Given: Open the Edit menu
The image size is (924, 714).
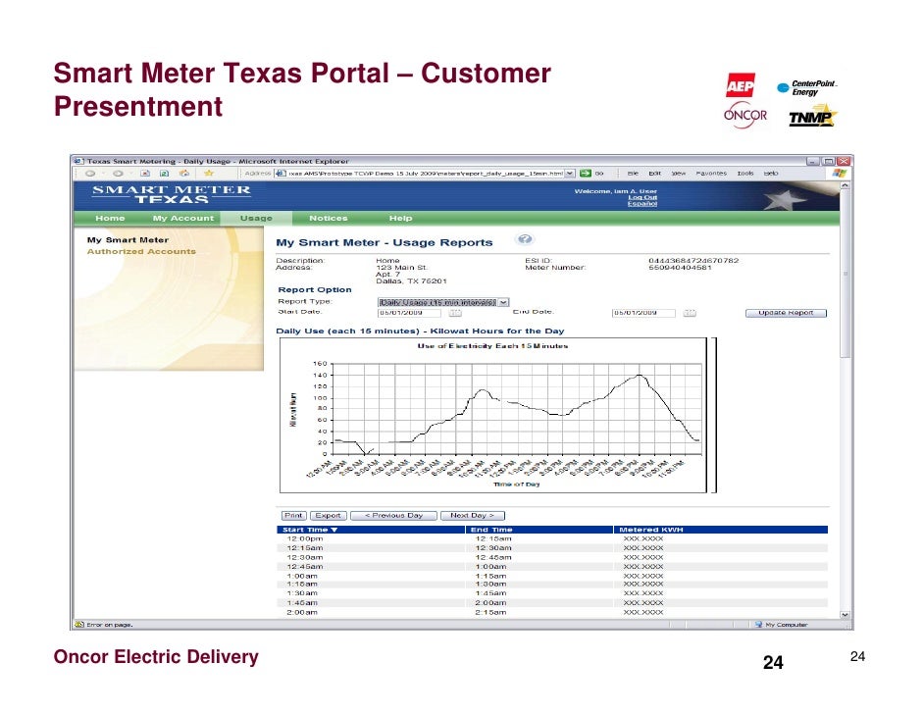Looking at the screenshot, I should 654,174.
